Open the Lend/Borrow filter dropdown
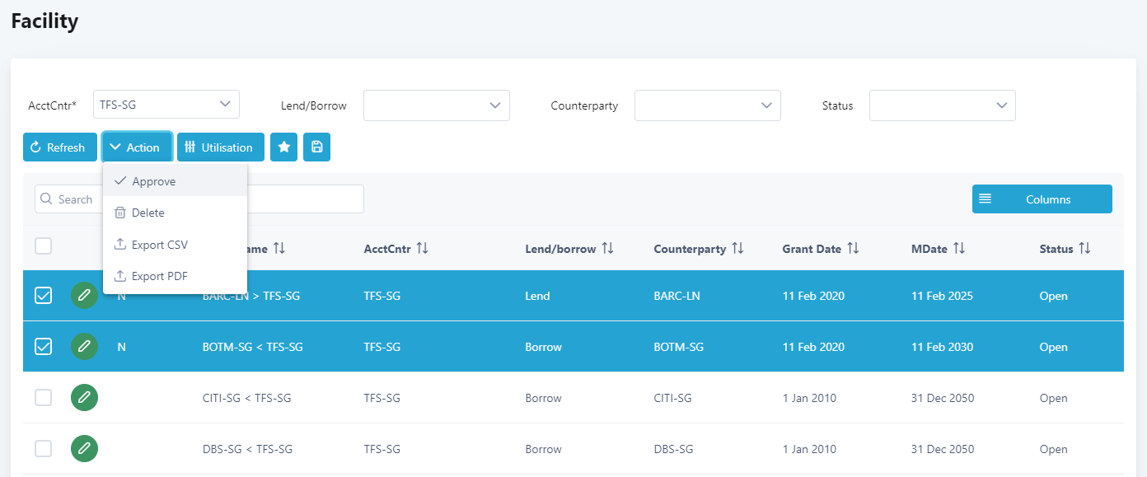The width and height of the screenshot is (1147, 477). pos(437,105)
